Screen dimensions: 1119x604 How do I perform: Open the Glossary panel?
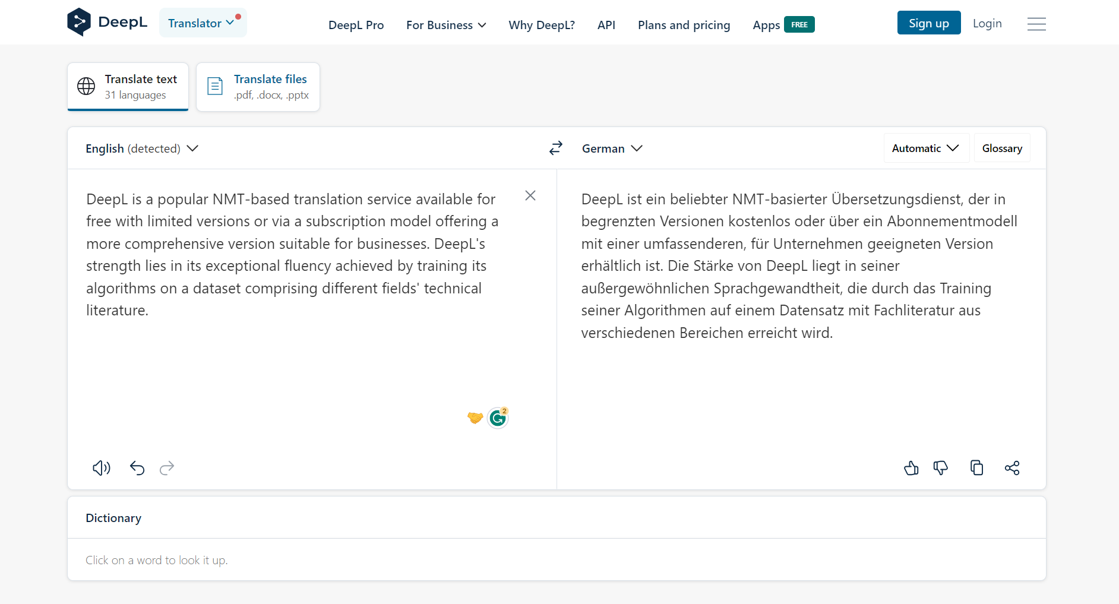click(x=1002, y=148)
